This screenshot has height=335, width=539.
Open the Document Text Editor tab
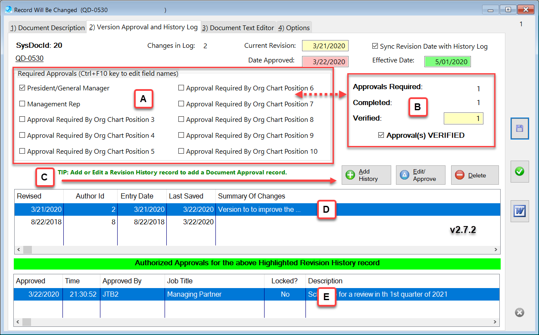click(238, 28)
